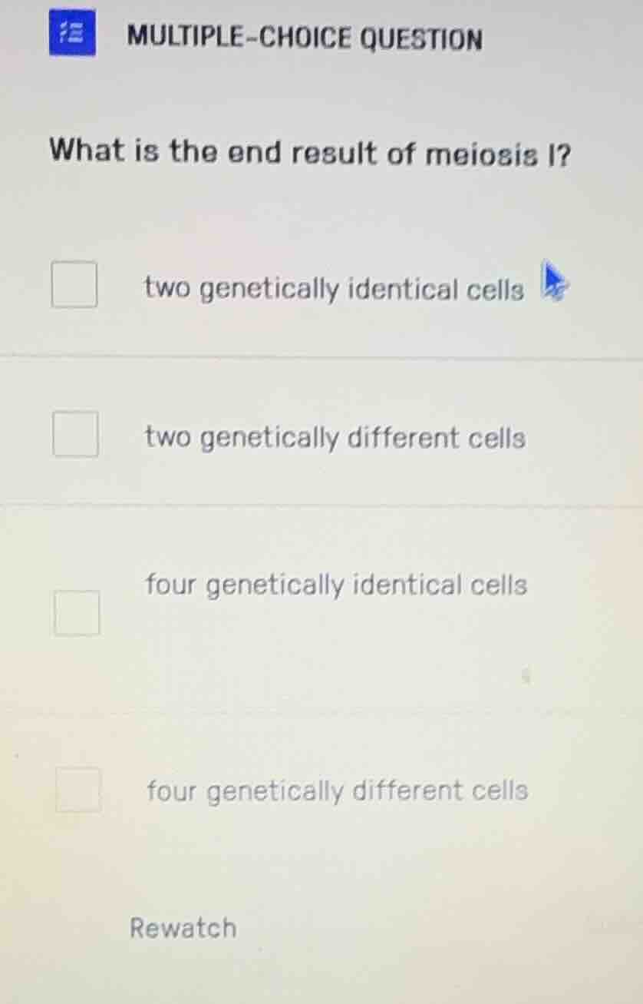Select the checkbox for 'two genetically identical cells'
The height and width of the screenshot is (1004, 643).
click(x=74, y=285)
